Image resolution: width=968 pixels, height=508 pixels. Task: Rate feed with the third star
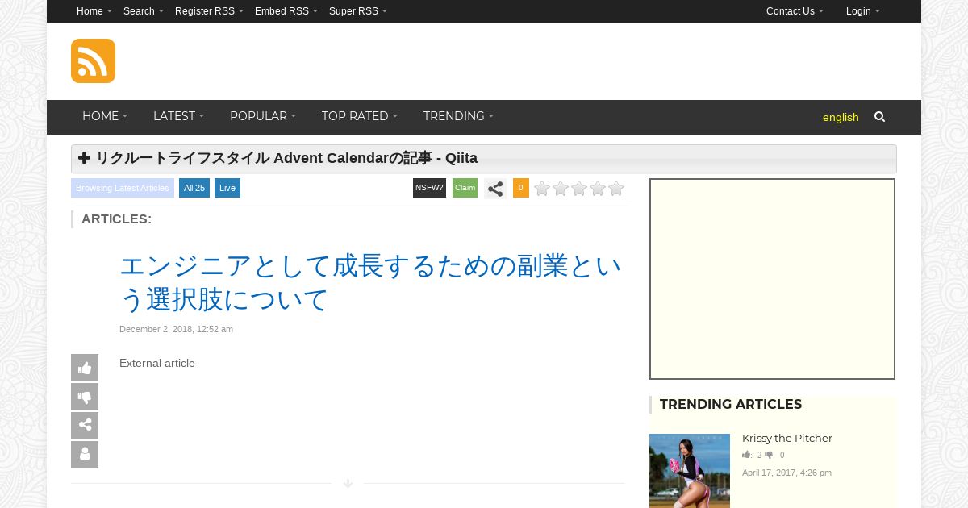pos(579,189)
